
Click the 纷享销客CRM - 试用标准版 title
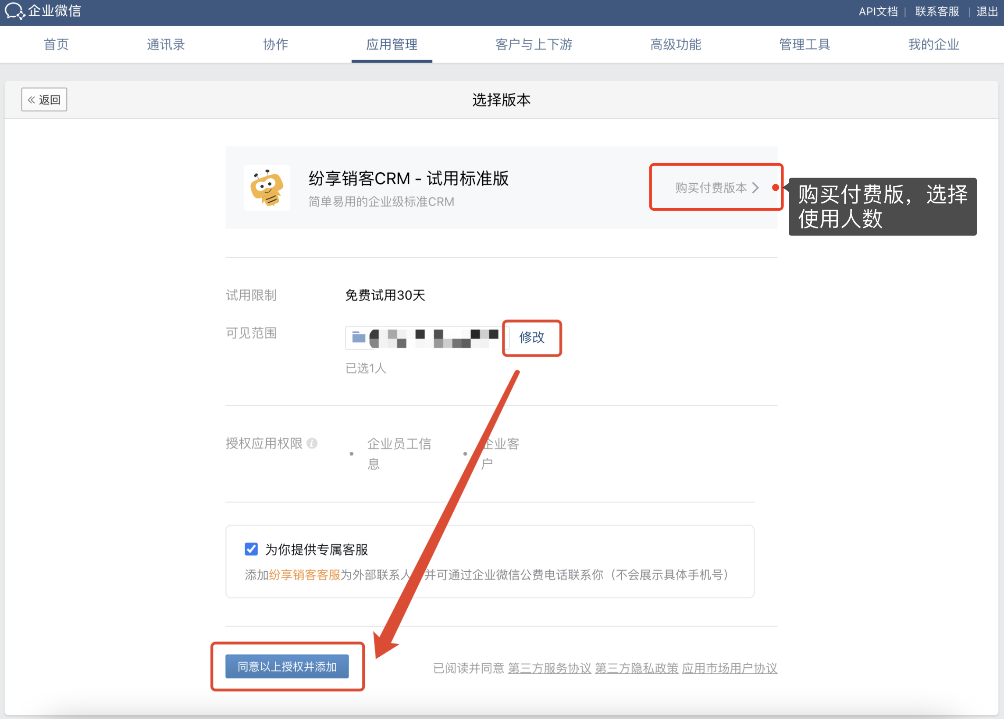408,178
